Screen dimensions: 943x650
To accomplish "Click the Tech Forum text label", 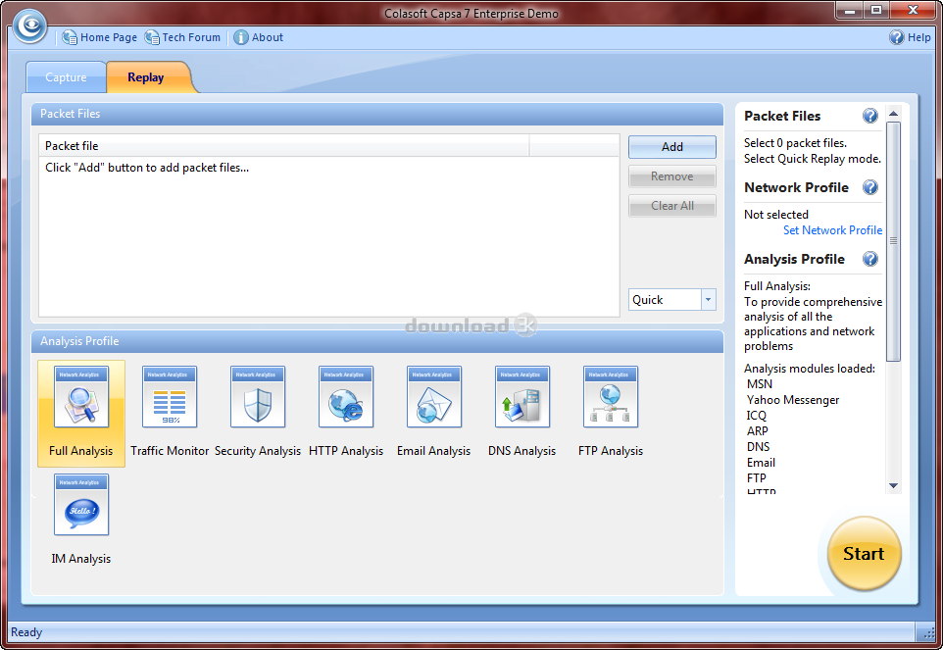I will pos(191,37).
